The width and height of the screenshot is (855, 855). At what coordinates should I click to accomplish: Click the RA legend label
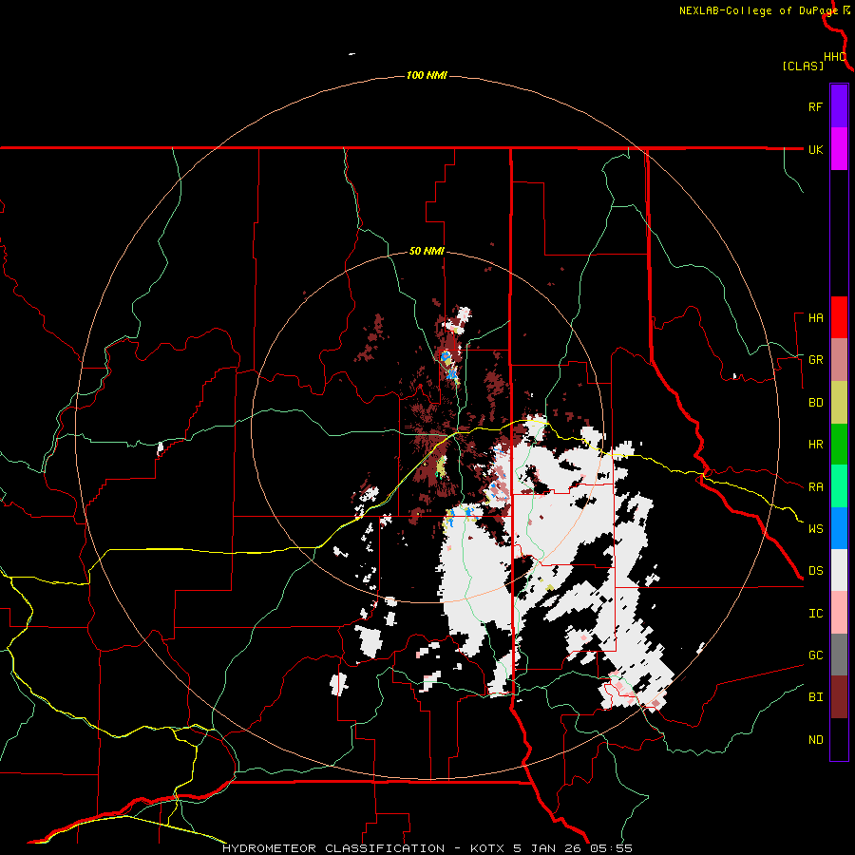[x=815, y=487]
